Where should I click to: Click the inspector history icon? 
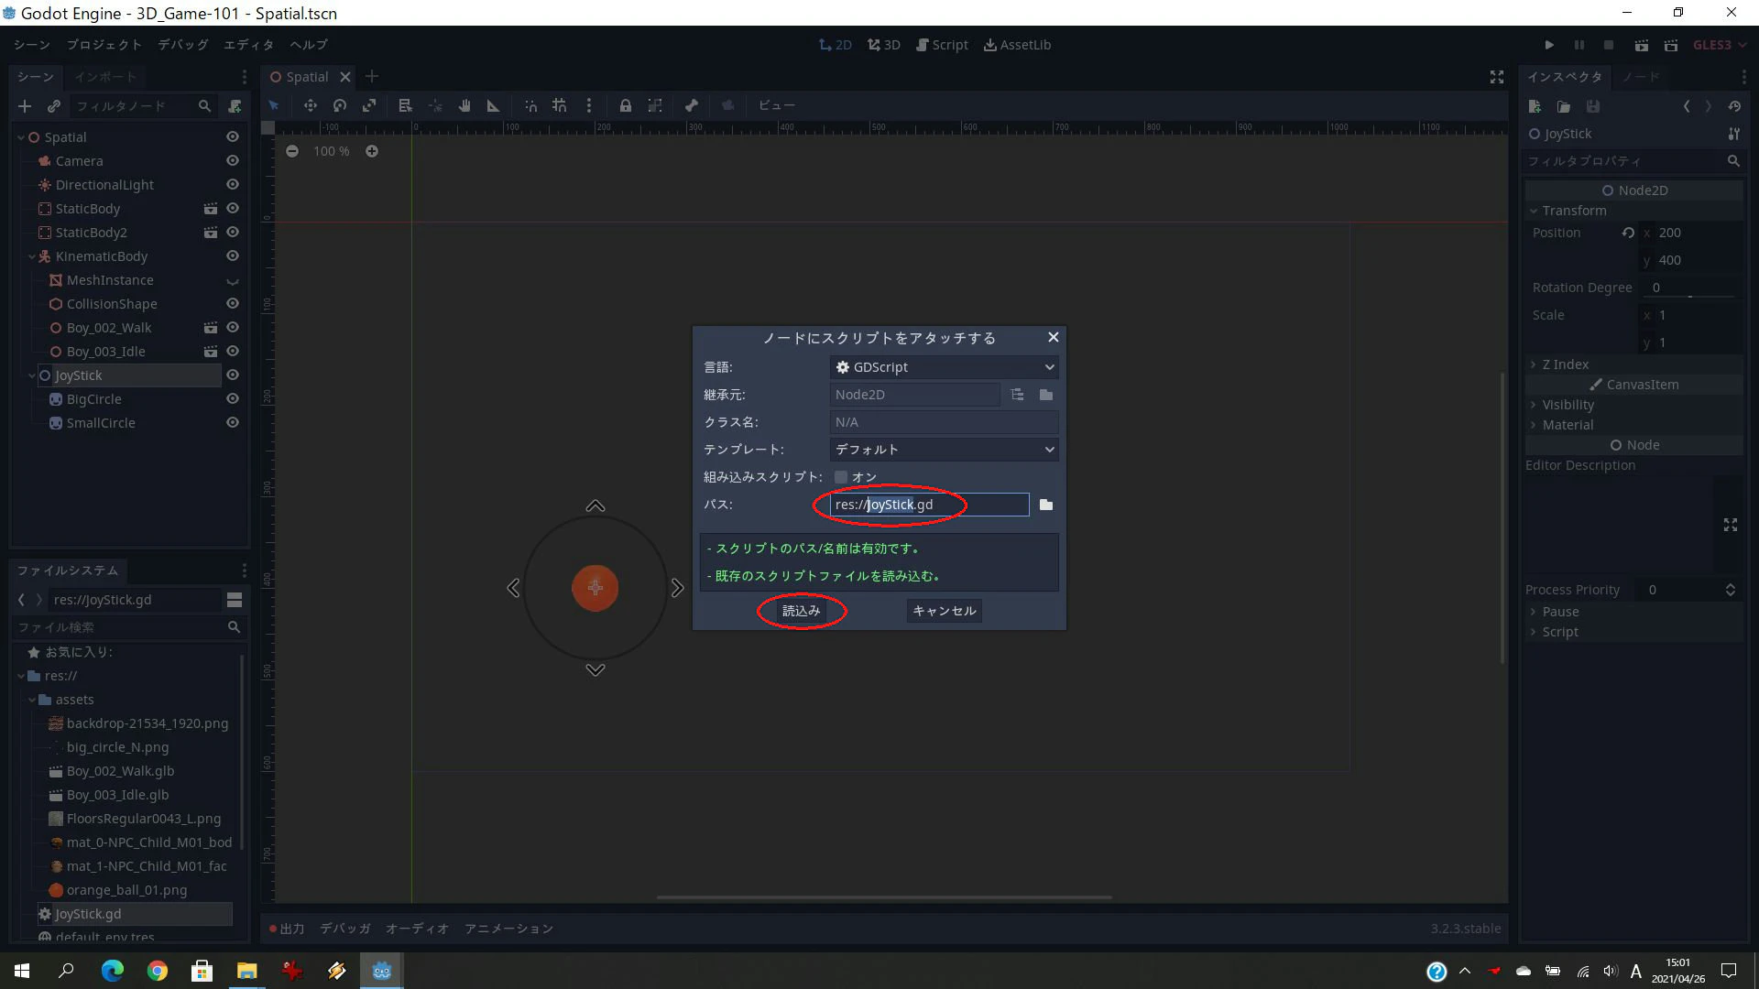[1734, 106]
